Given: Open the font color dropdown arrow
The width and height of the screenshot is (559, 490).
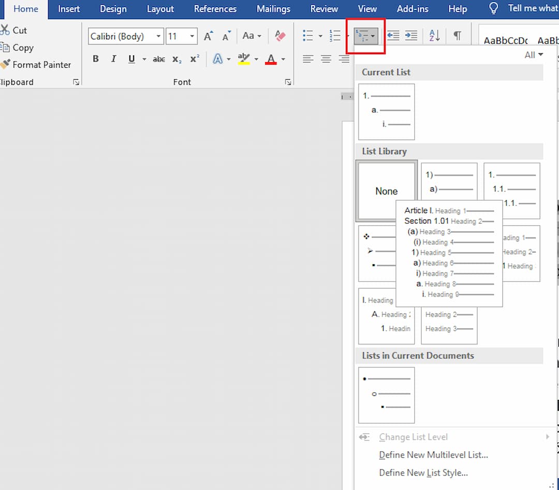Looking at the screenshot, I should (284, 59).
